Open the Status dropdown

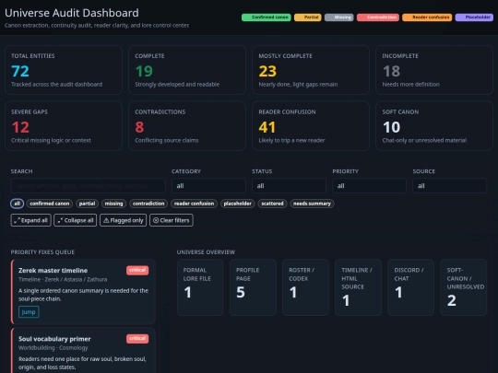(289, 185)
